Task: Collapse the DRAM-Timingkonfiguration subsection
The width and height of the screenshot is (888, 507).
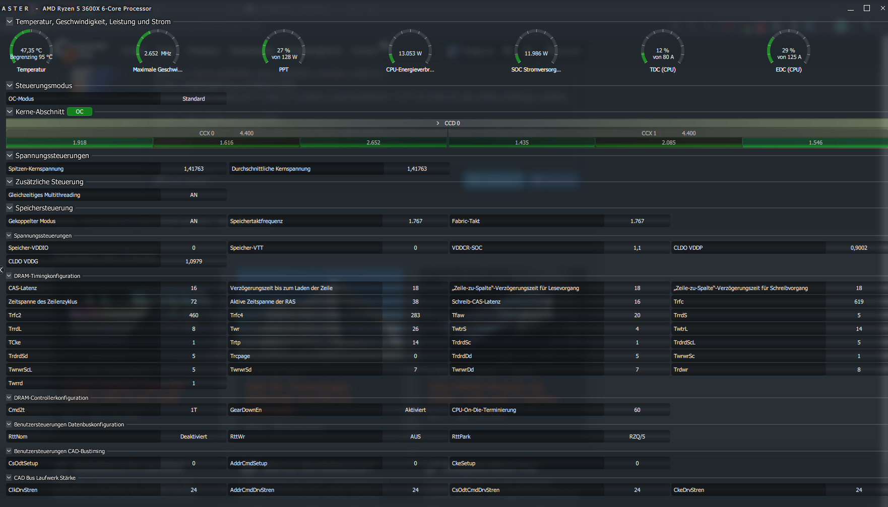Action: coord(9,276)
